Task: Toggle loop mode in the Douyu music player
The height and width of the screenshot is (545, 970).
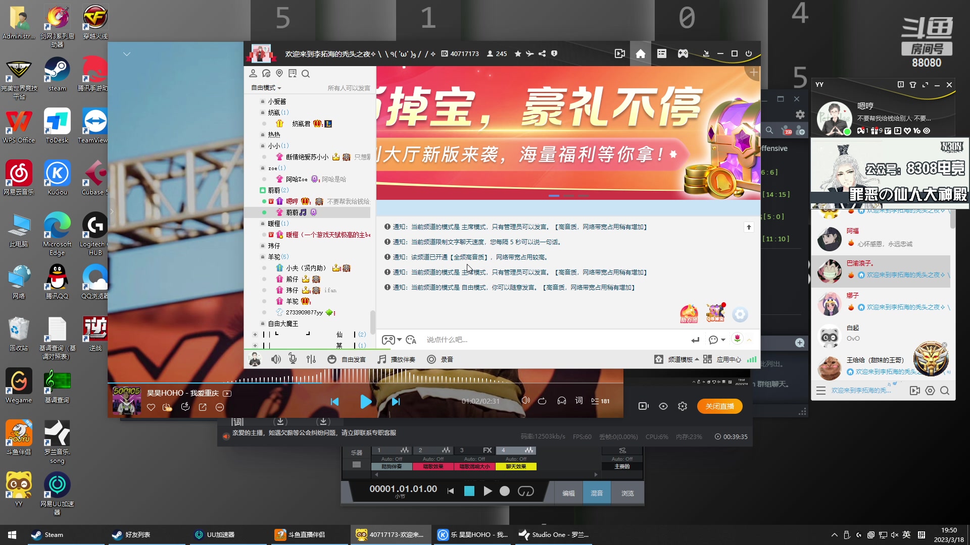Action: tap(543, 401)
